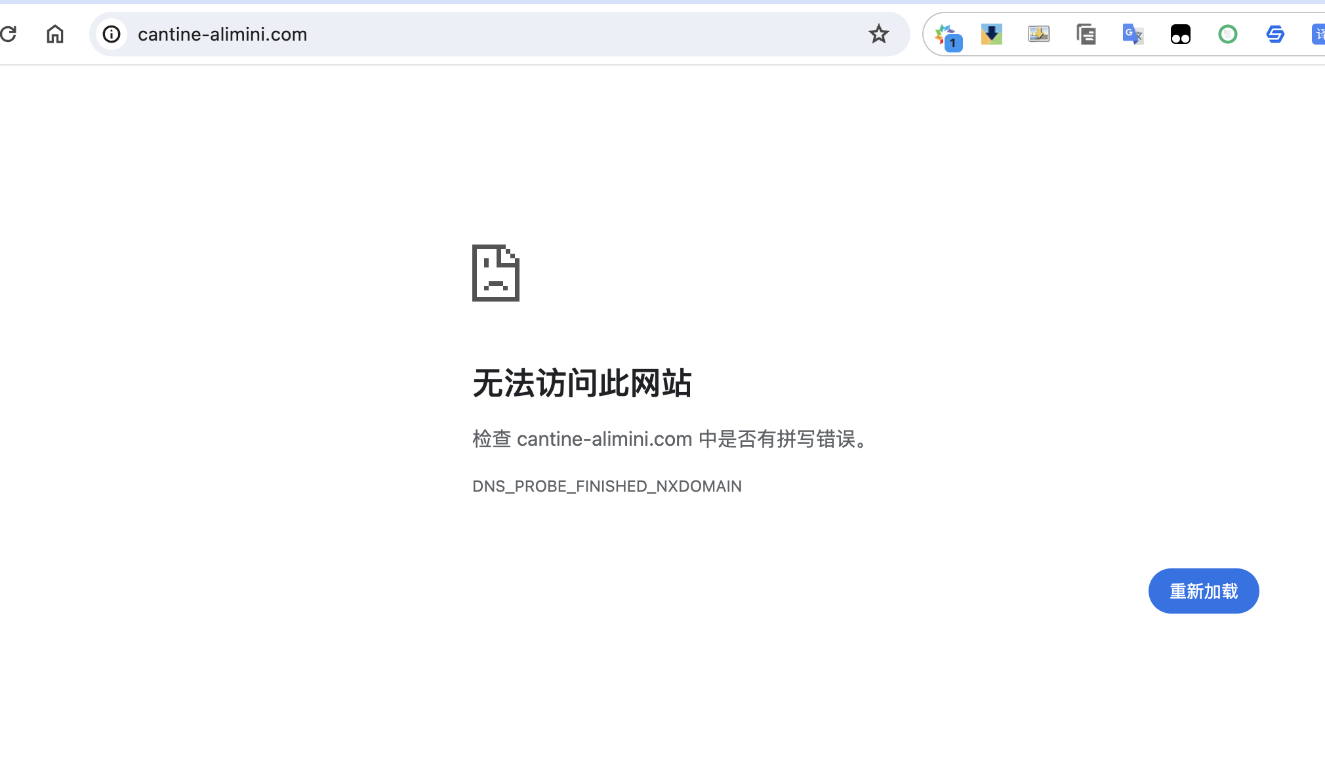Viewport: 1325px width, 767px height.
Task: Open the blue download arrow extension
Action: 990,34
